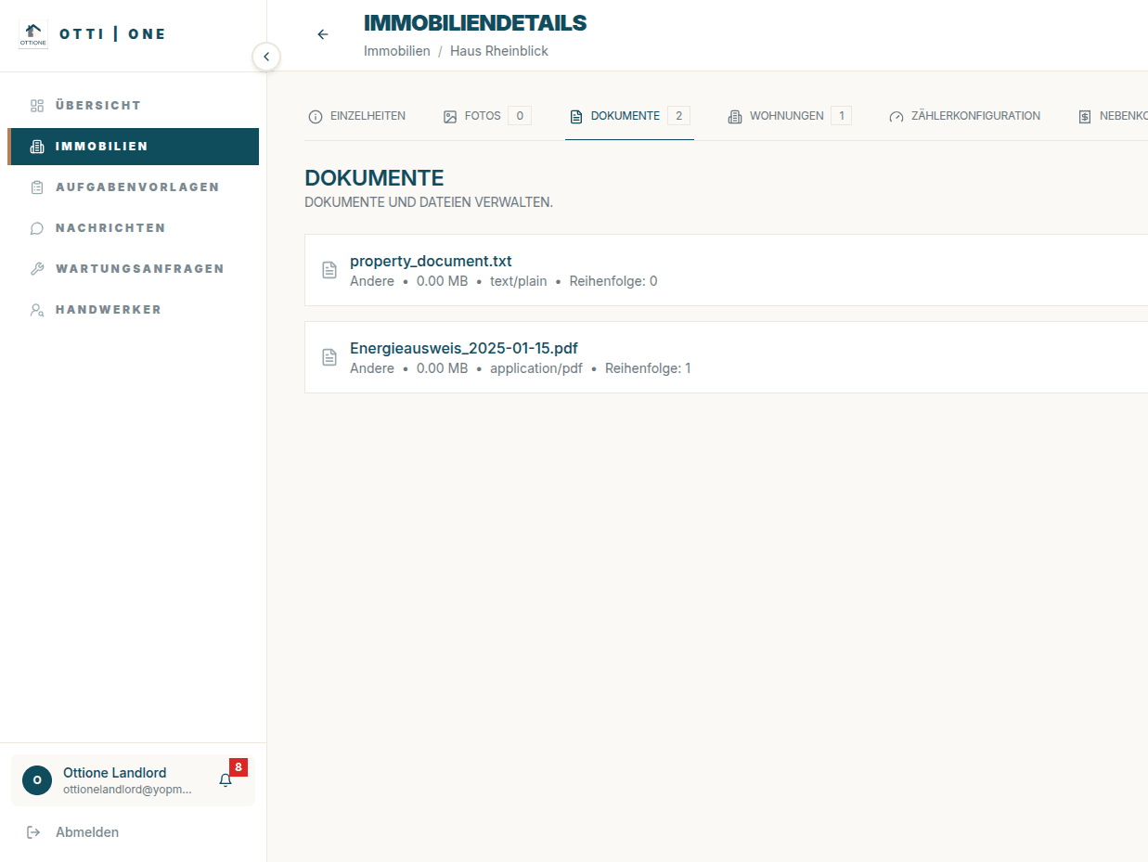Click the OttiOne house logo icon
Image resolution: width=1148 pixels, height=862 pixels.
pos(33,34)
